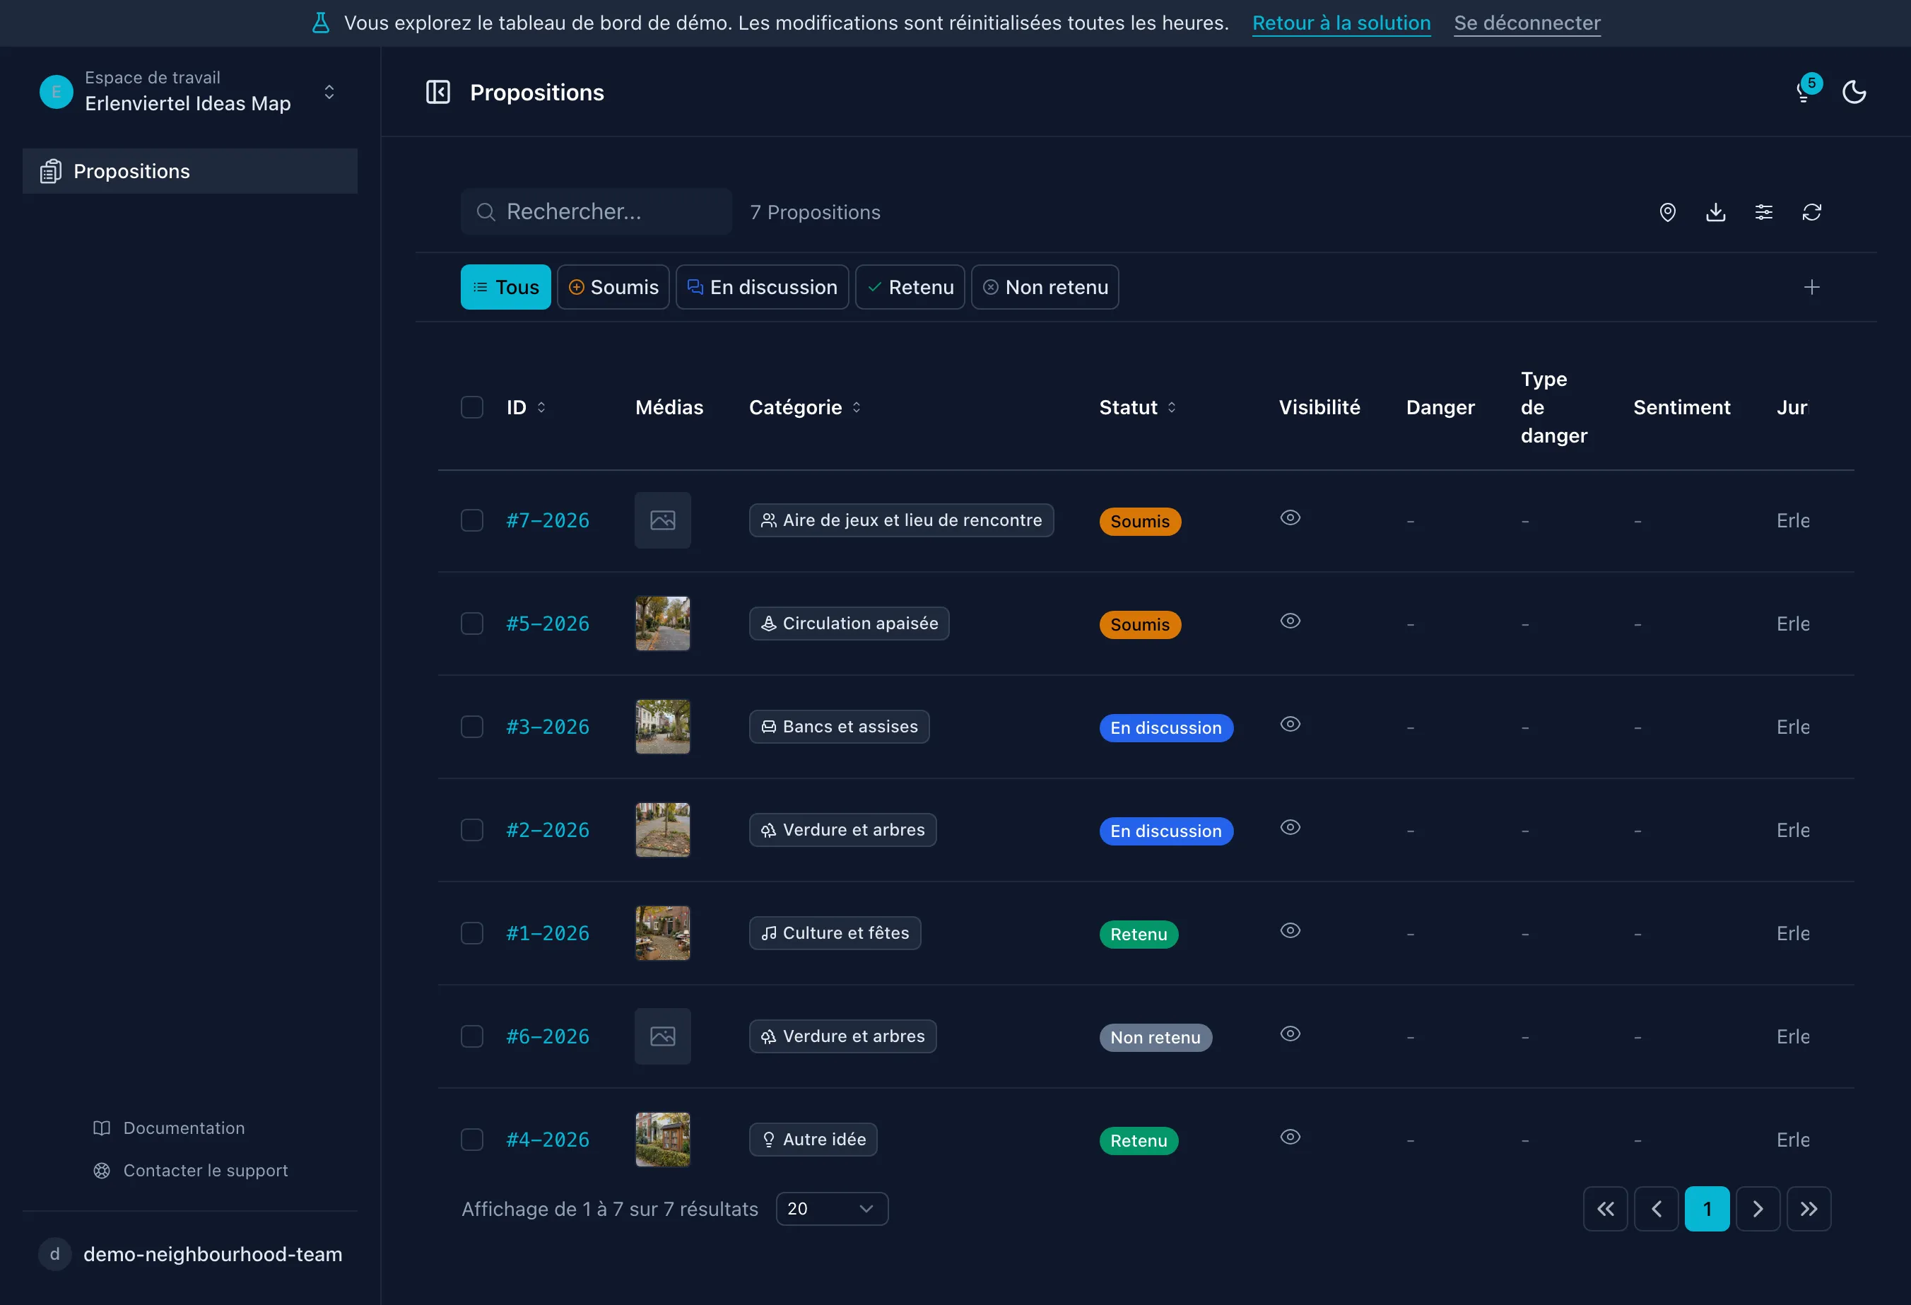Click the download export icon
Image resolution: width=1911 pixels, height=1305 pixels.
1715,212
